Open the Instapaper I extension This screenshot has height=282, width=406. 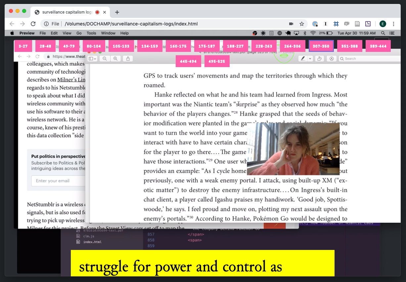pyautogui.click(x=326, y=24)
